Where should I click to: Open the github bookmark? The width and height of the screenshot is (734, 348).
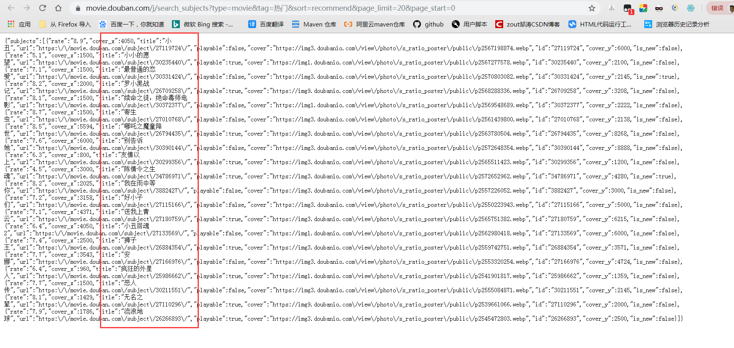coord(428,24)
